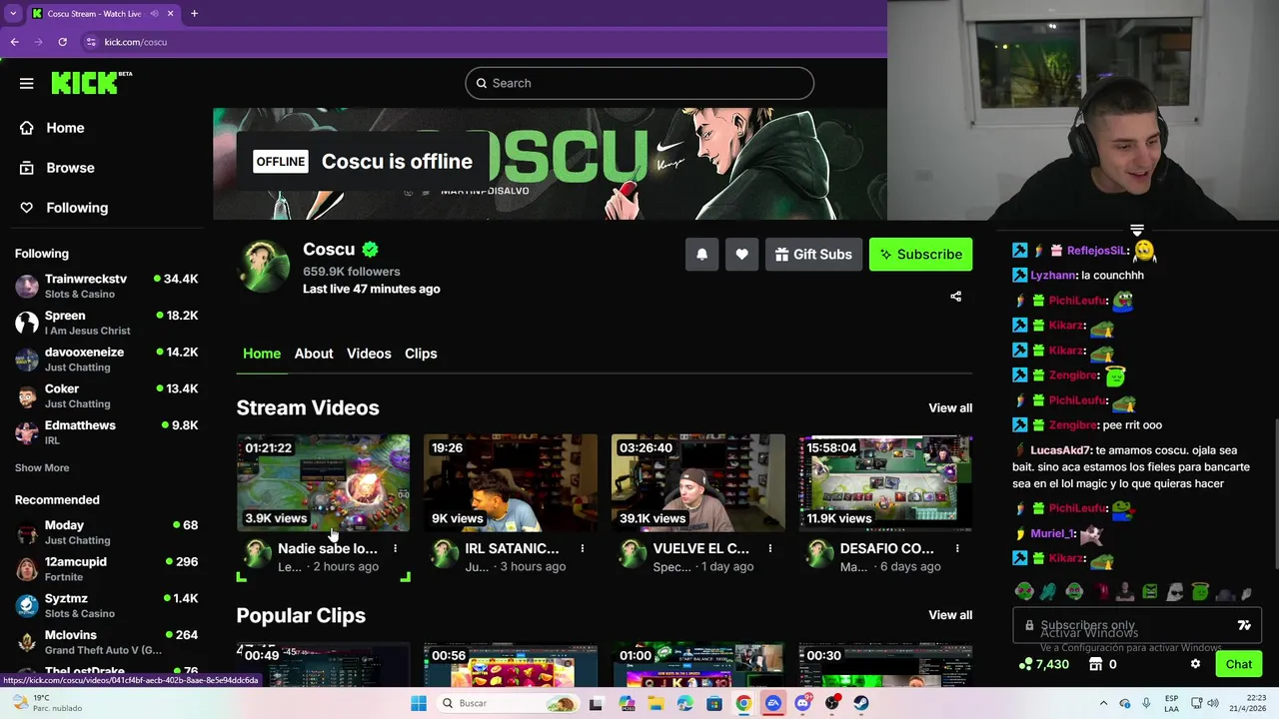Open the 7TV emote picker in chat

coord(1244,626)
